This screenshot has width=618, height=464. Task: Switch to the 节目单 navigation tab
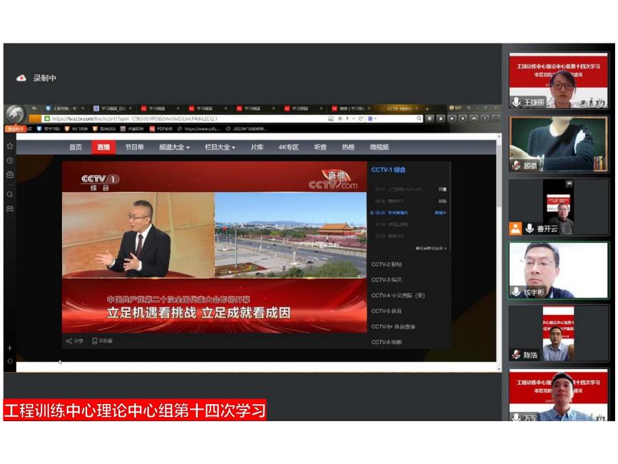[134, 147]
